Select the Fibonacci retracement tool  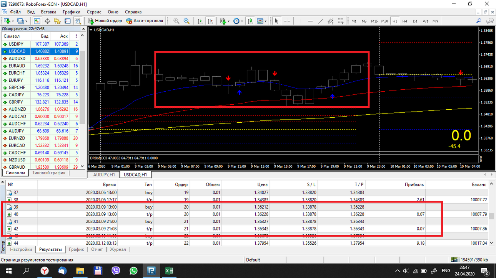coord(341,21)
